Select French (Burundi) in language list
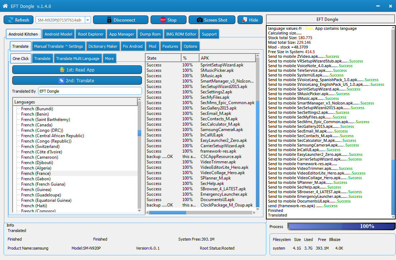 pyautogui.click(x=37, y=109)
